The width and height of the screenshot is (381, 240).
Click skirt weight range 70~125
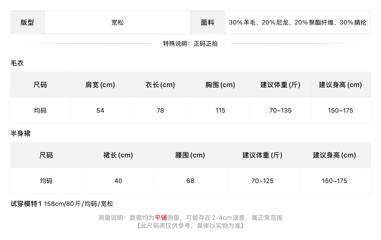click(x=262, y=181)
